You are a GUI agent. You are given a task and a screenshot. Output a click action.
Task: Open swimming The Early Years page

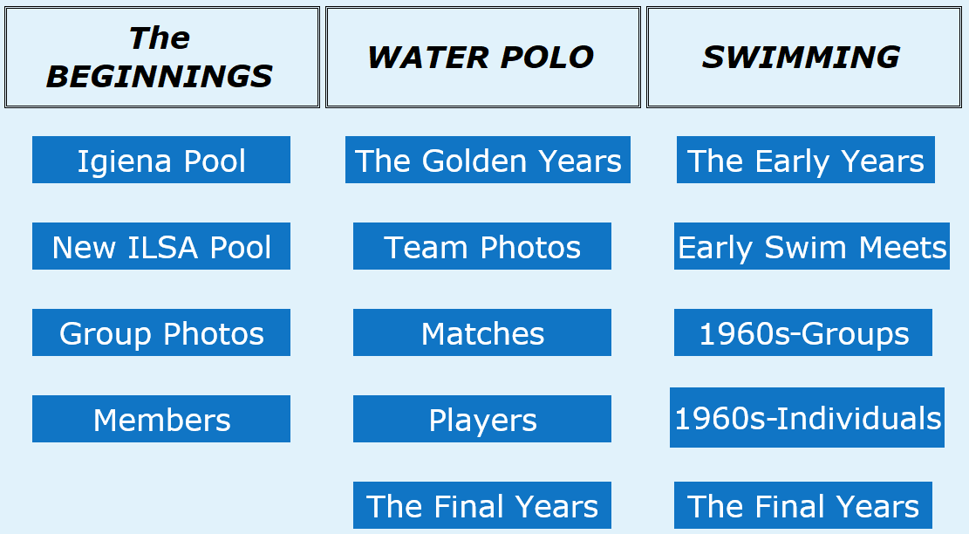point(806,160)
